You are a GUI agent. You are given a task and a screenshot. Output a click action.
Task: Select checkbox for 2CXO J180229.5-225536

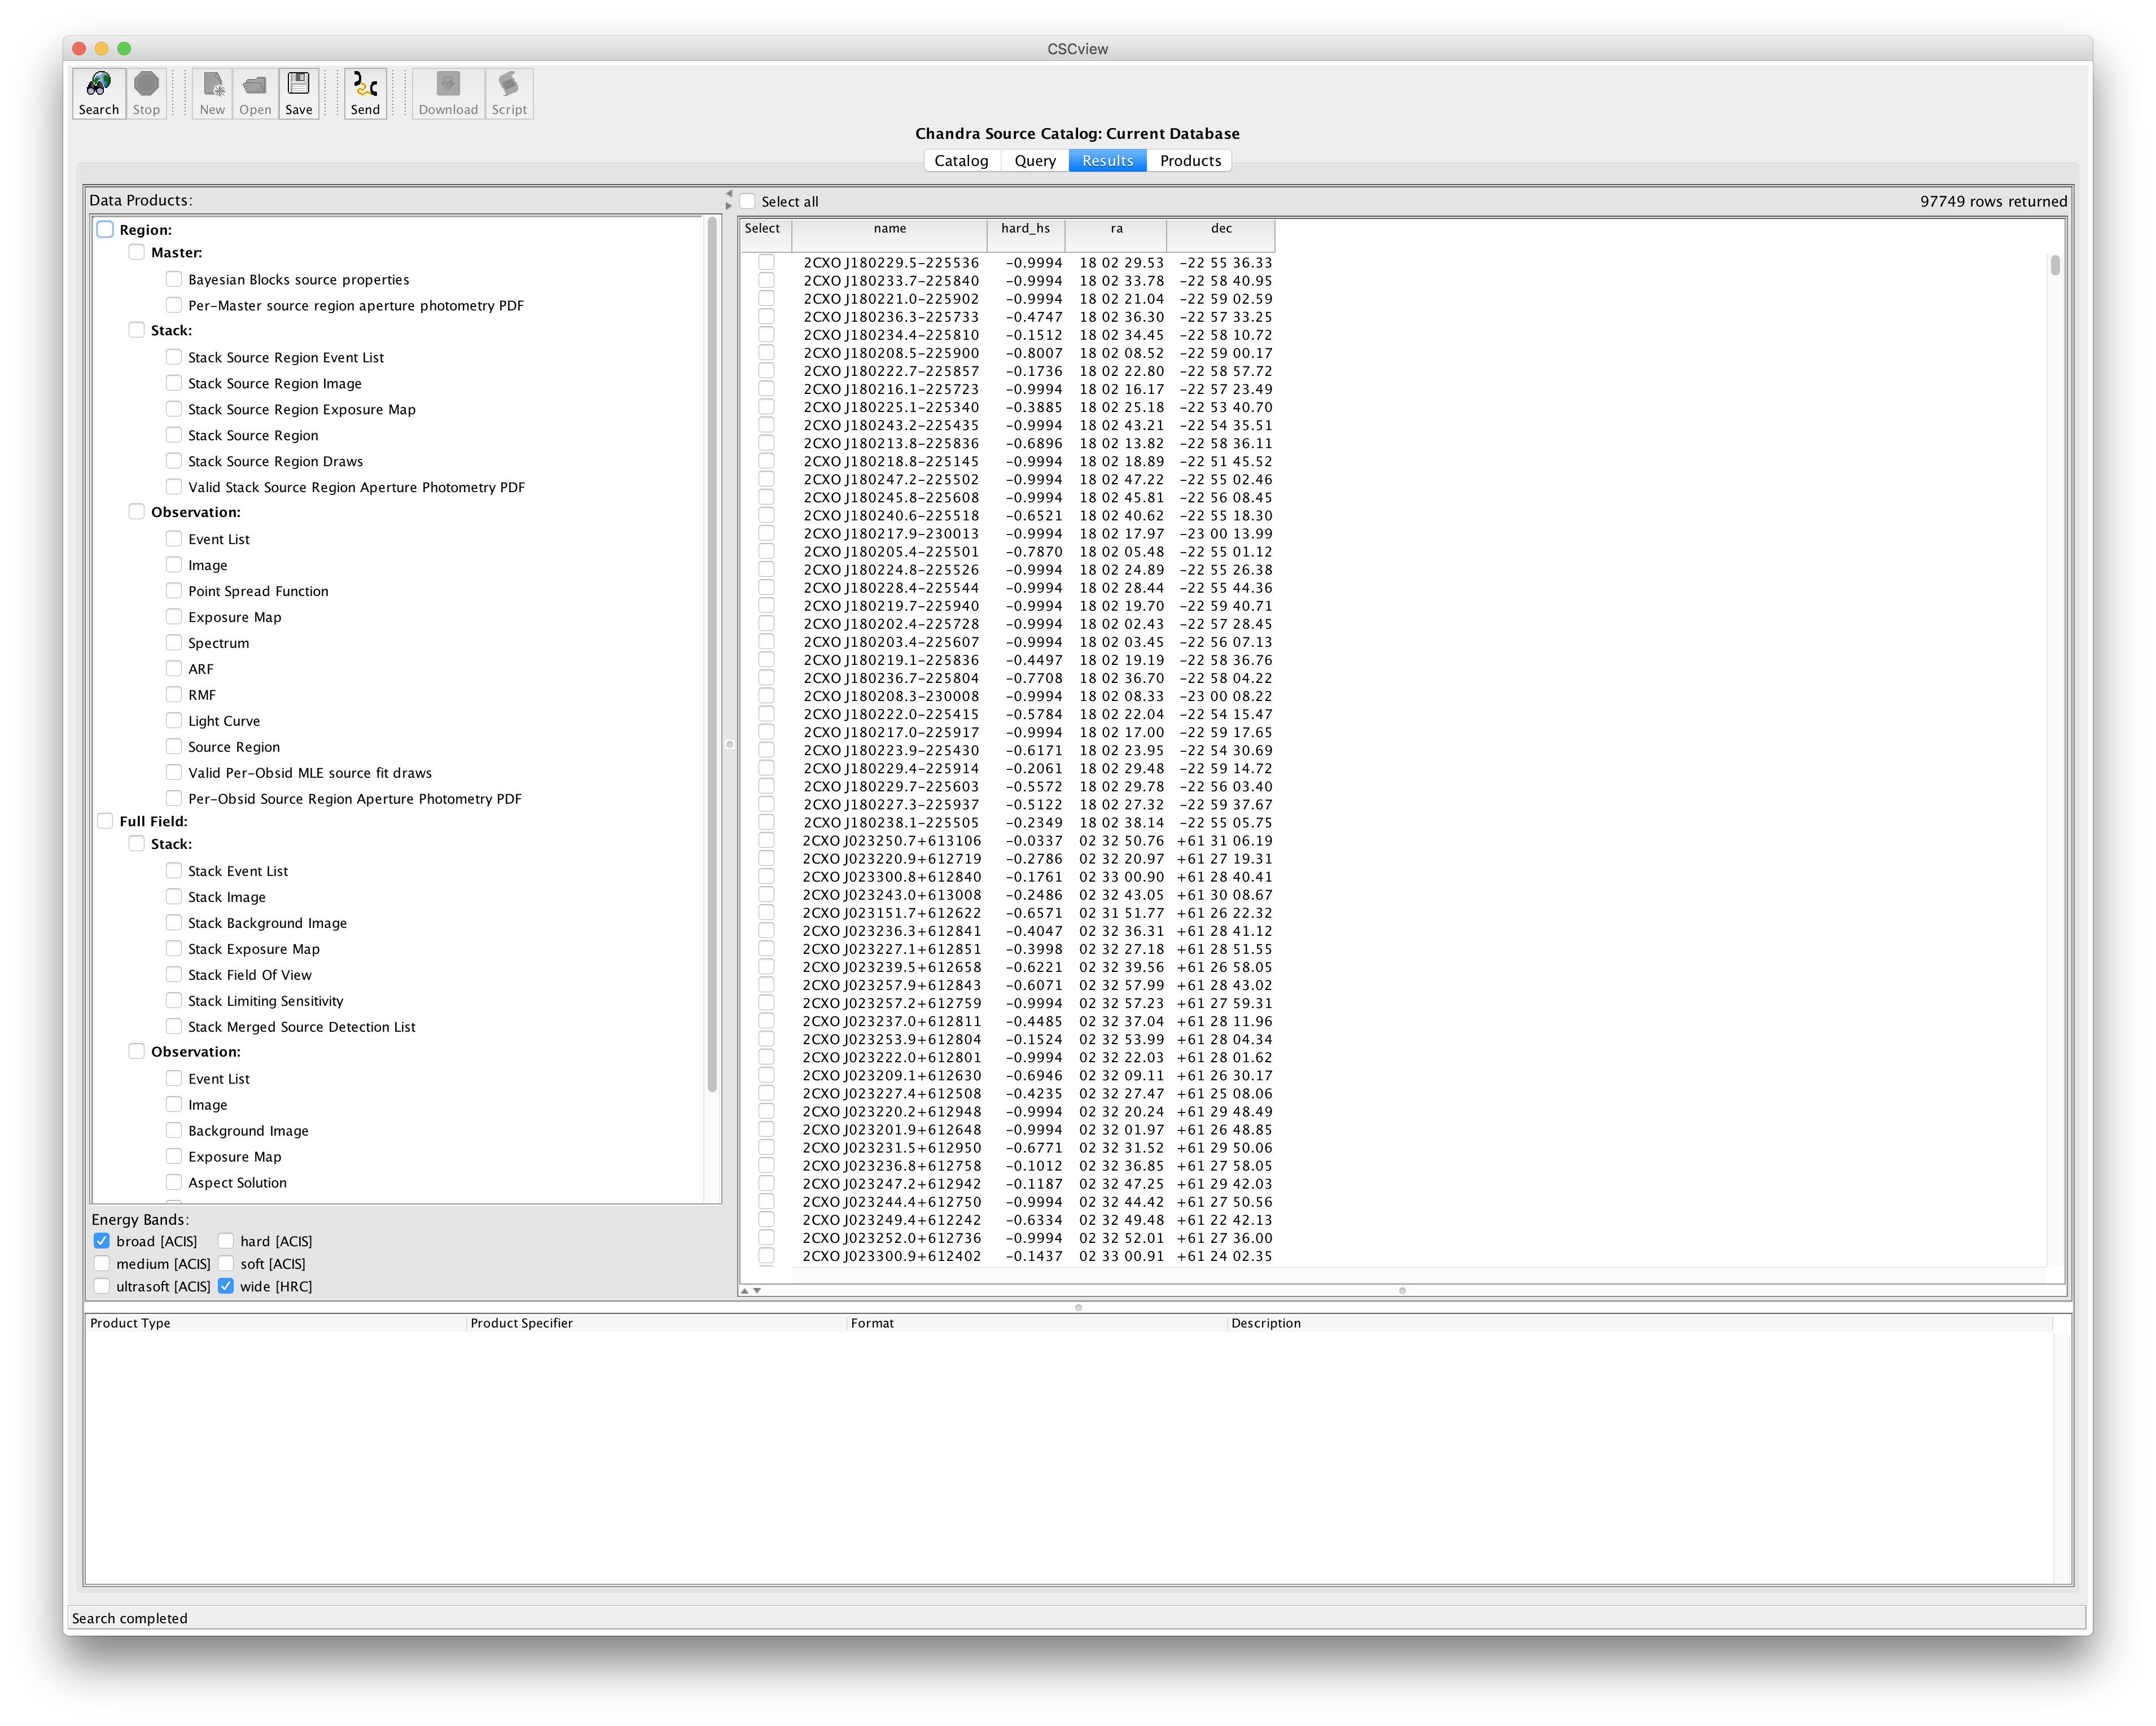tap(766, 262)
